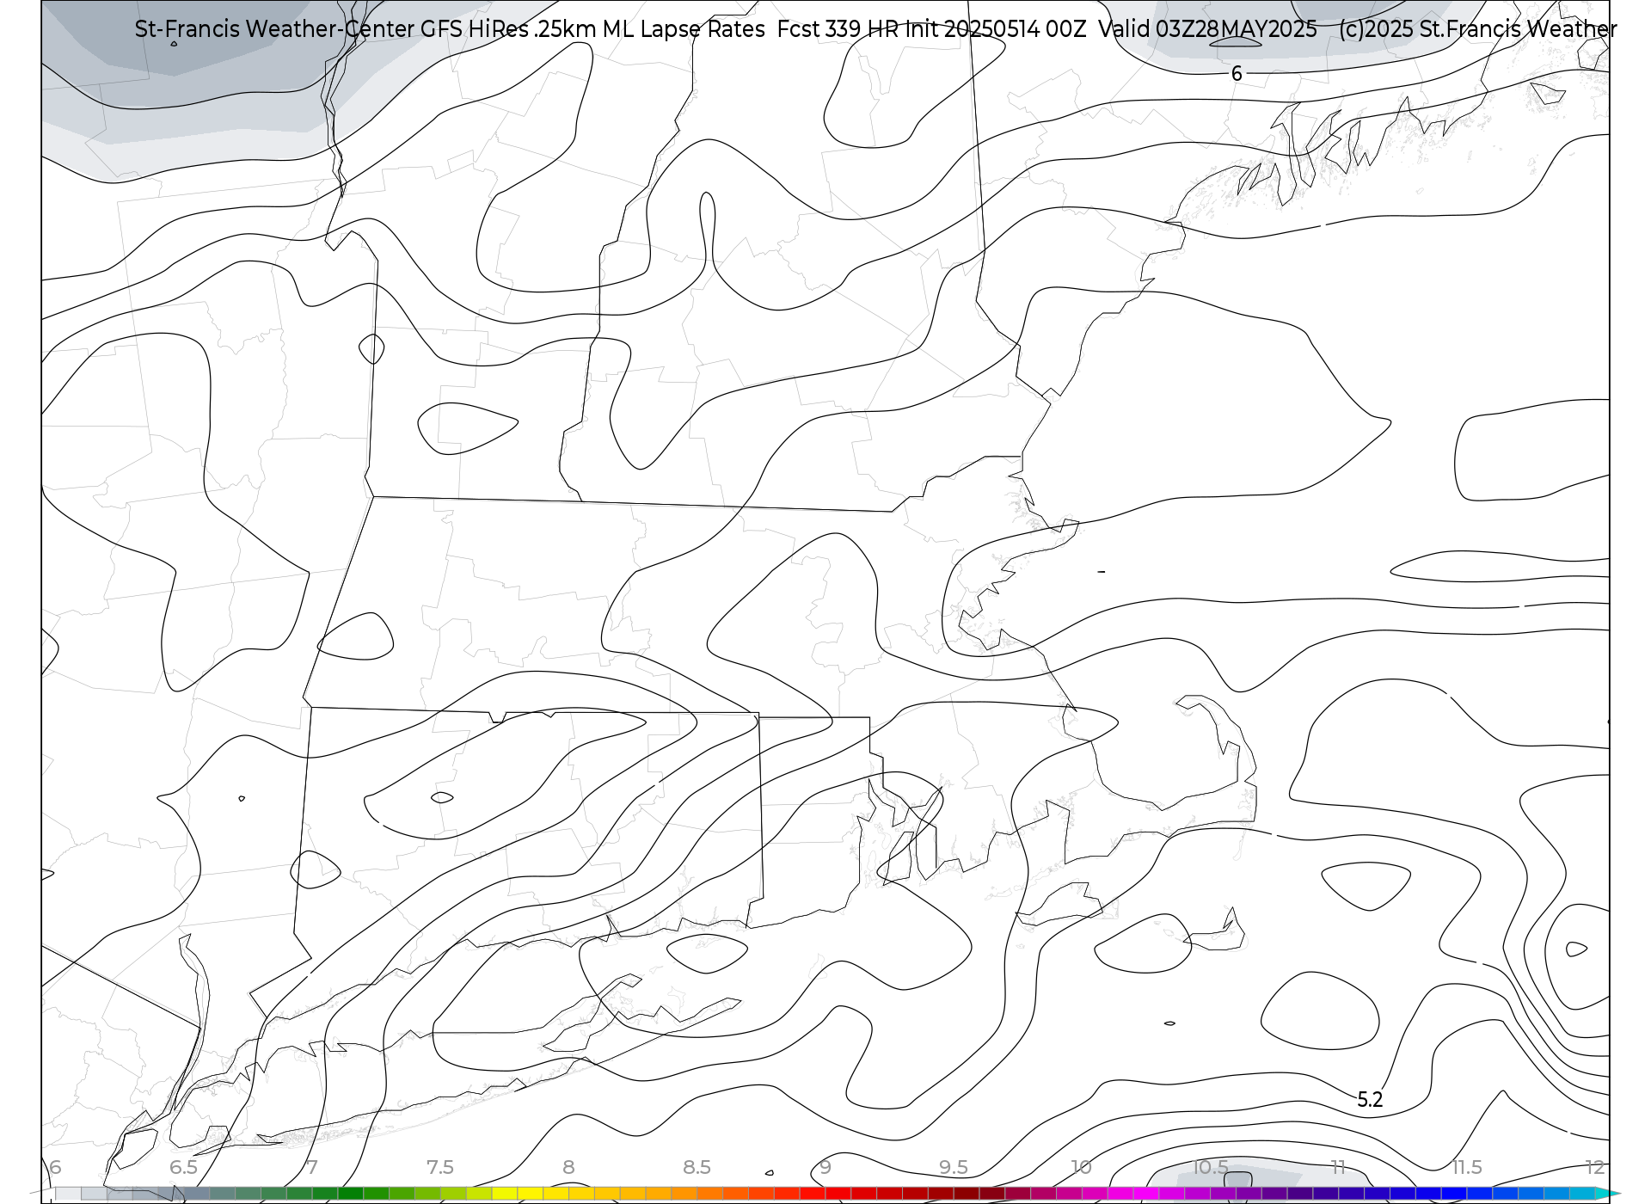Click the red colorbar segment below '9'
1651x1204 pixels.
point(838,1194)
